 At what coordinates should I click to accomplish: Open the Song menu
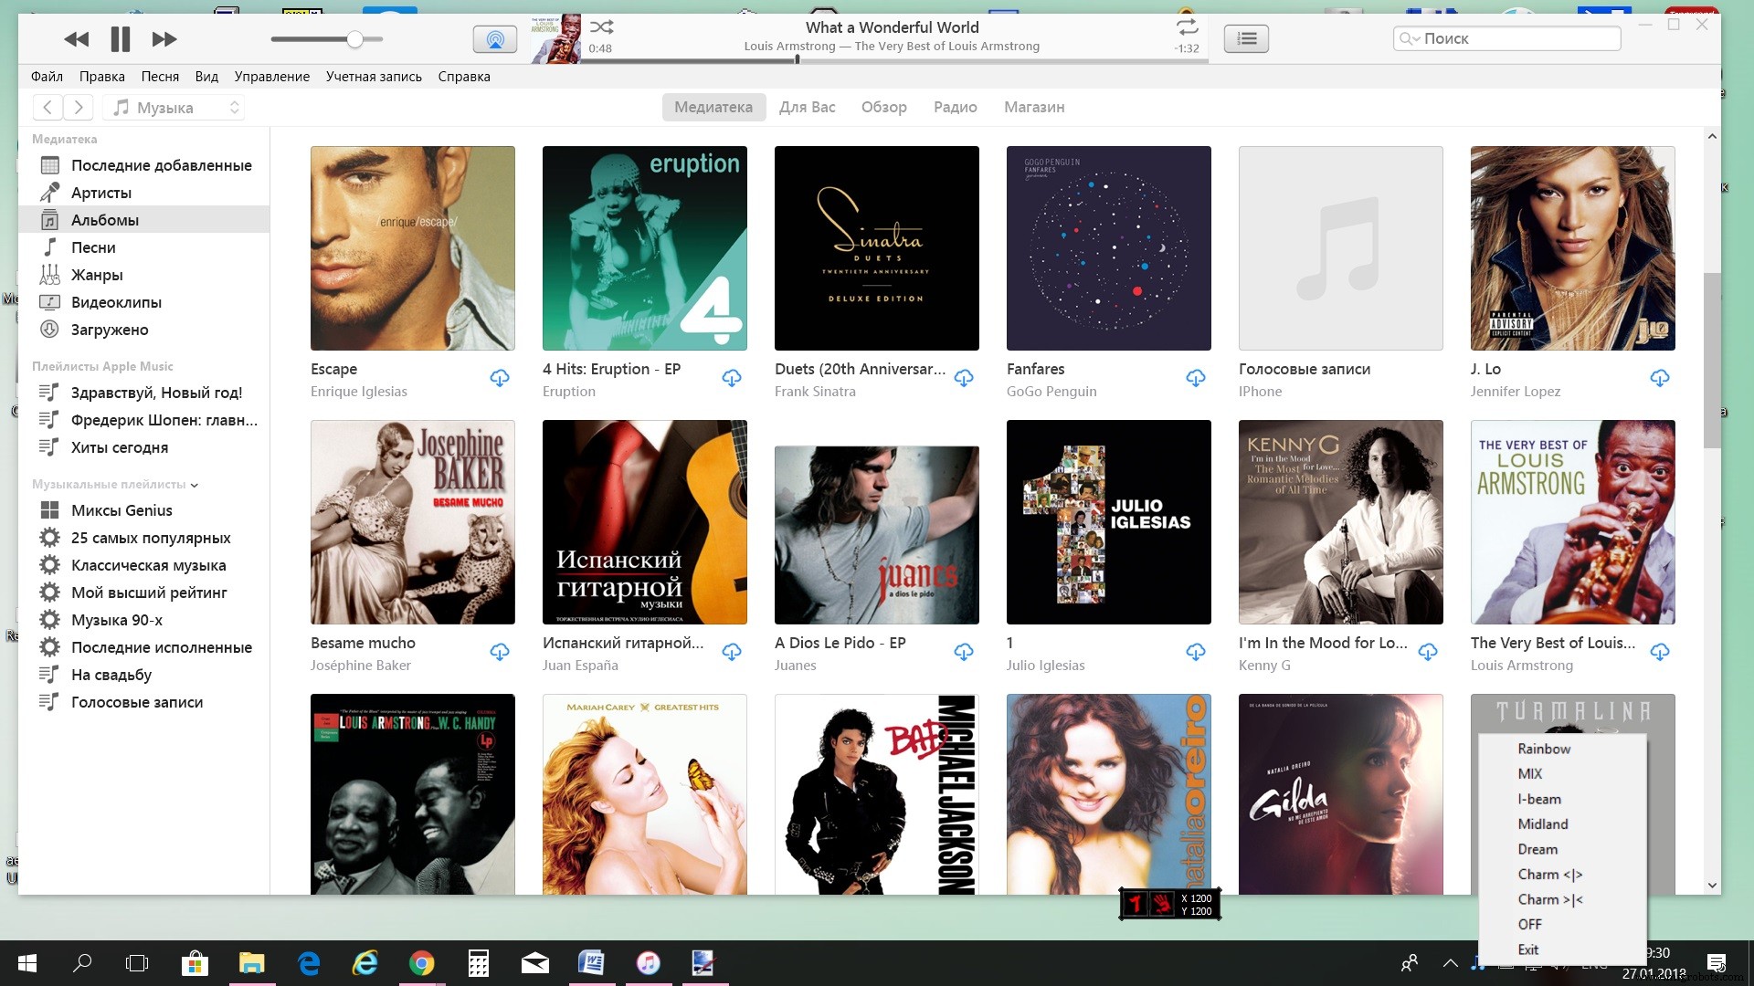point(160,77)
